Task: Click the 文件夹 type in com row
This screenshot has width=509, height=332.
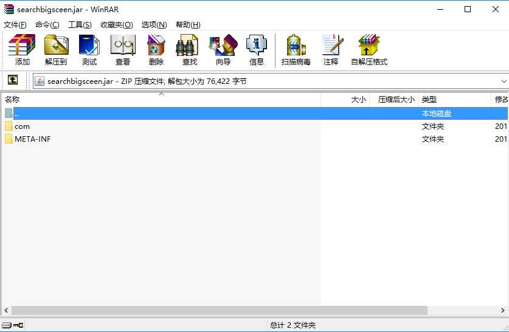Action: (x=433, y=126)
